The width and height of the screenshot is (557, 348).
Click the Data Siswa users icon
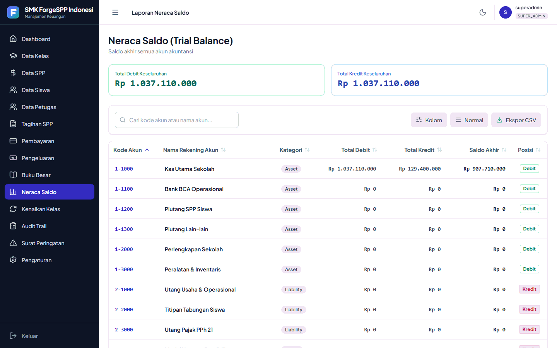click(13, 90)
